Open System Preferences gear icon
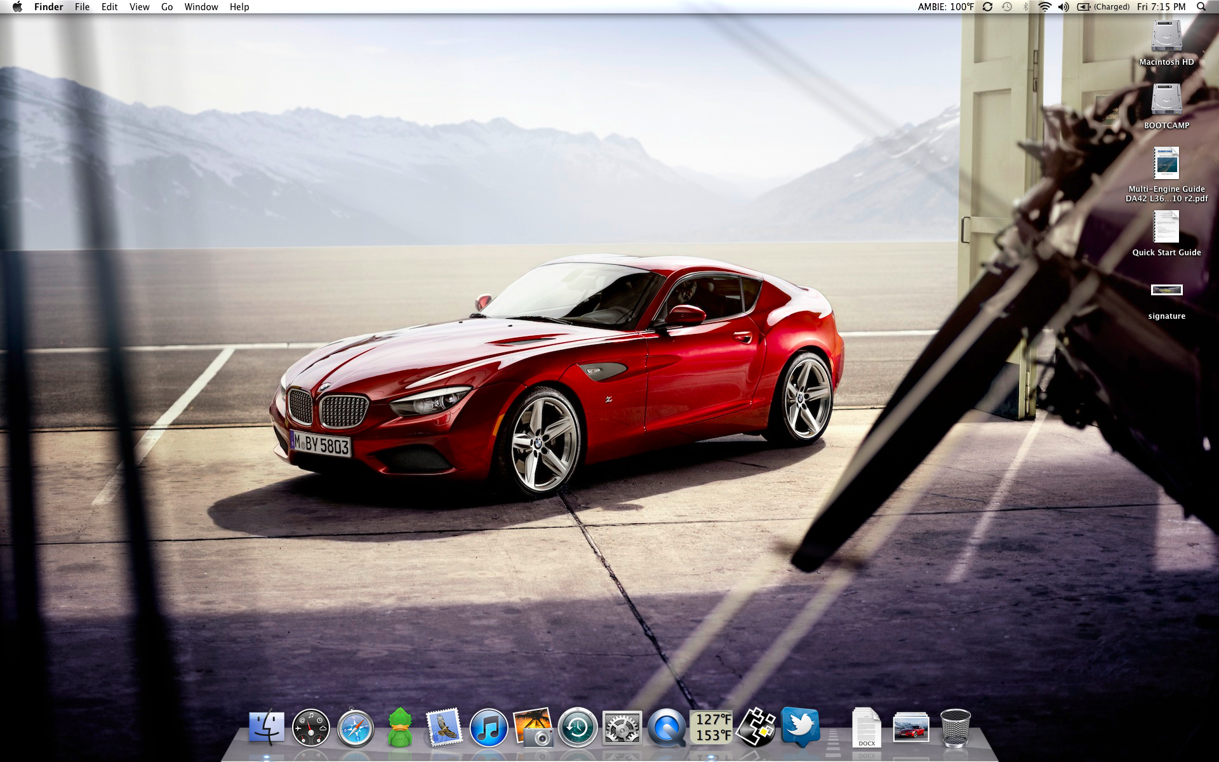 click(622, 728)
